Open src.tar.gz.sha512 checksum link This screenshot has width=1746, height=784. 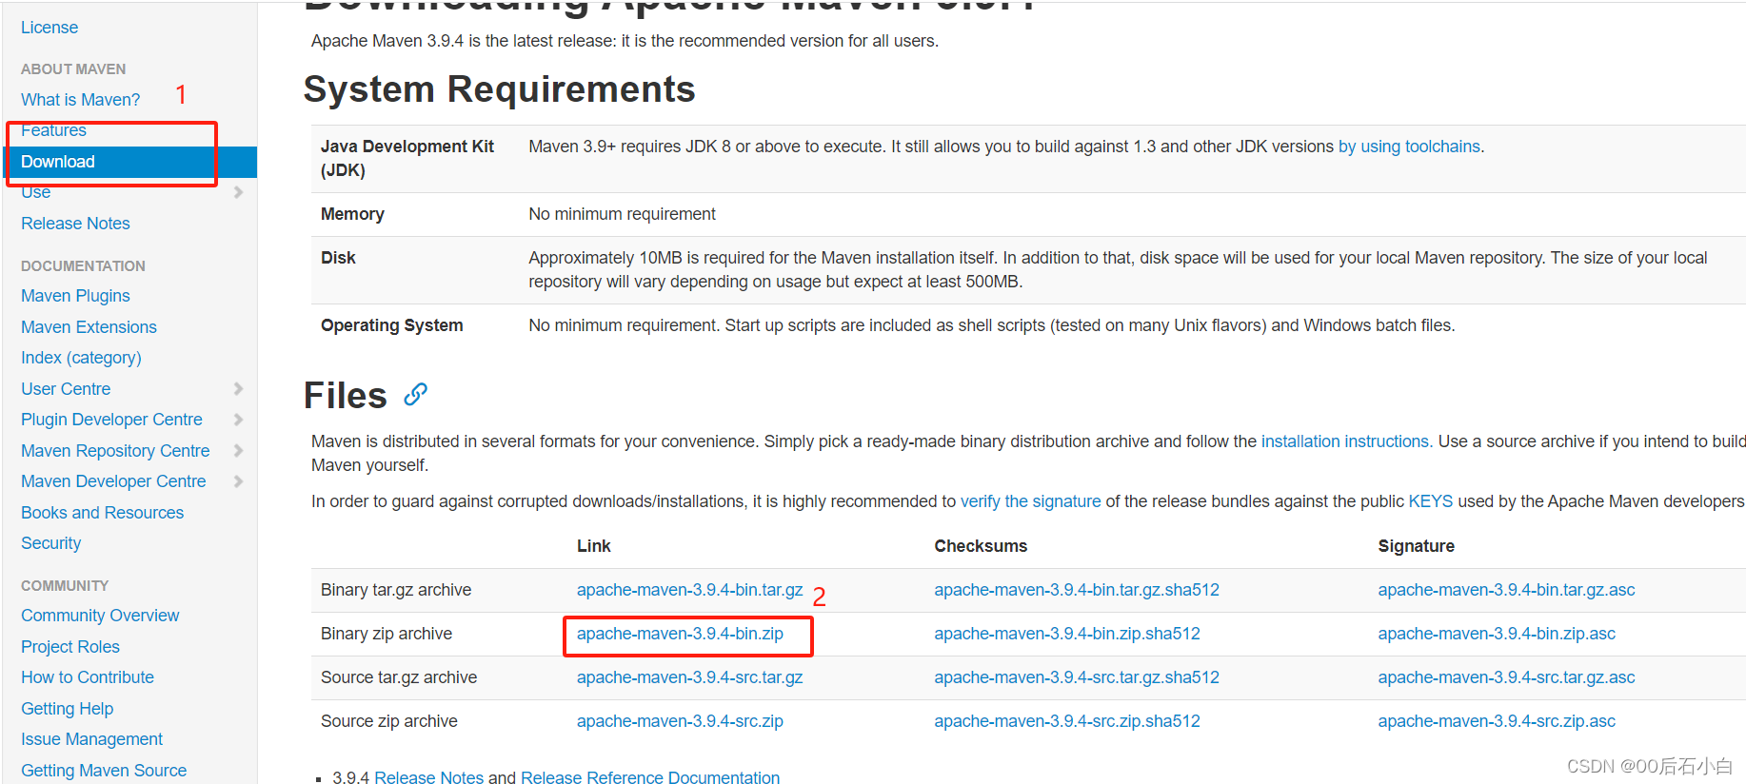click(1077, 677)
